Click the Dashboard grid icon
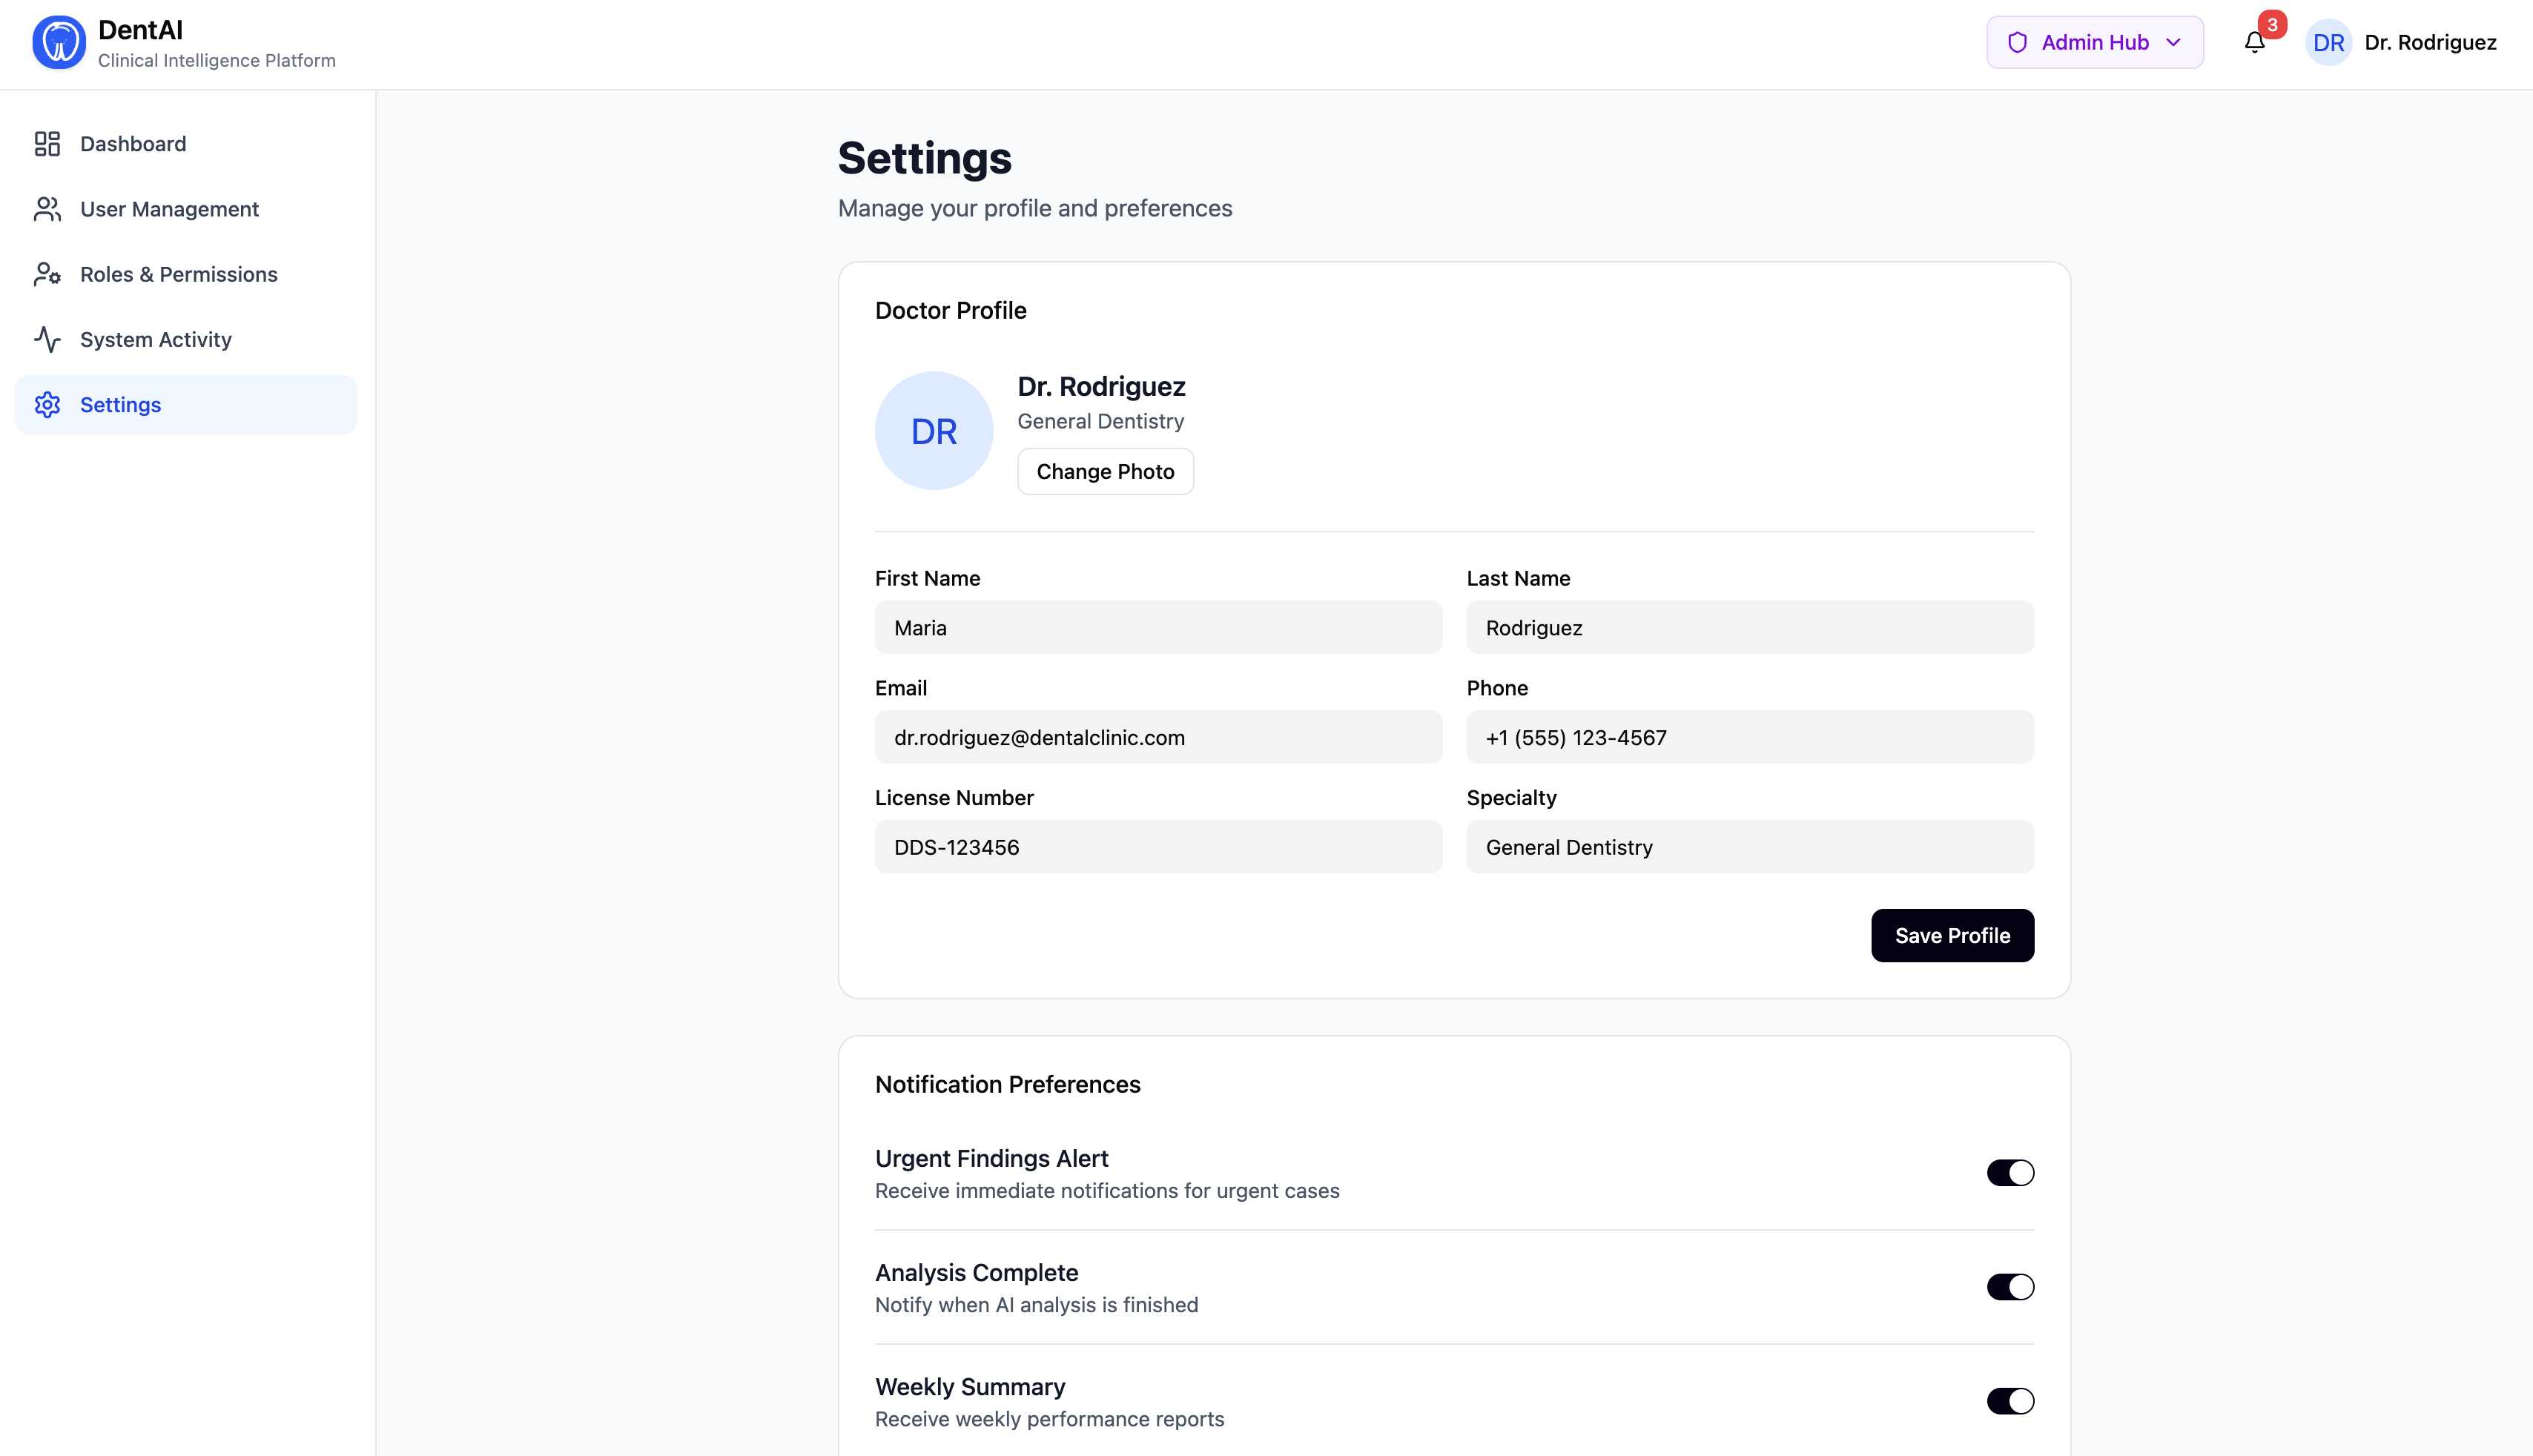Image resolution: width=2533 pixels, height=1456 pixels. [47, 144]
